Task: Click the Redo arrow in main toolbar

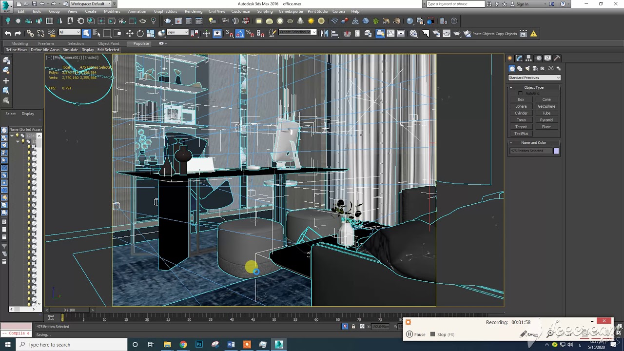Action: coord(18,34)
